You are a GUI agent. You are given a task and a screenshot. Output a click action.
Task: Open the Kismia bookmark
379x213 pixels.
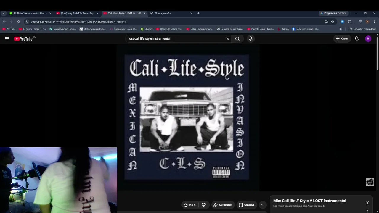coord(283,29)
